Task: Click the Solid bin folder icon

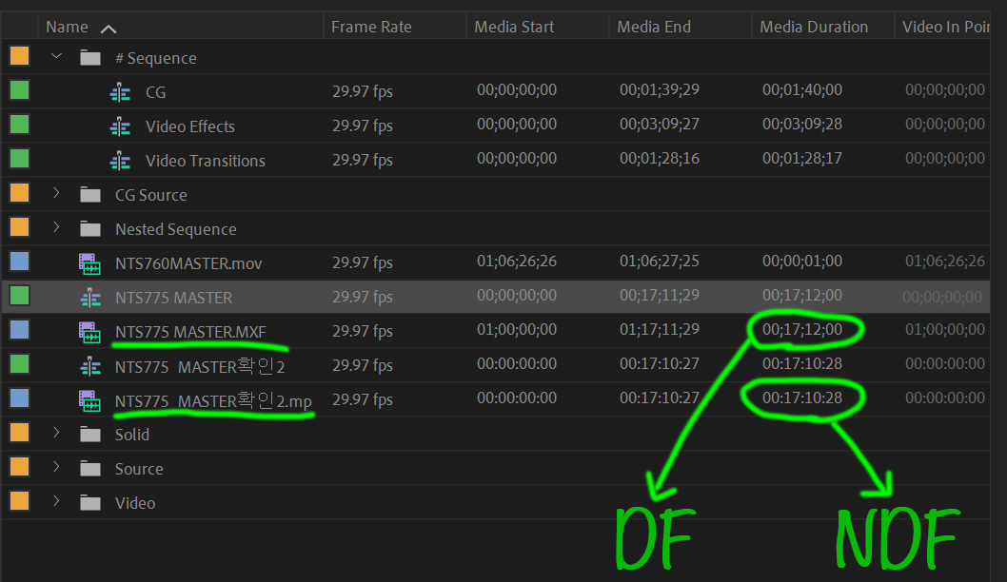Action: coord(89,435)
